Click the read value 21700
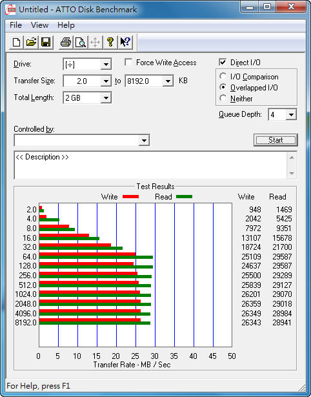The height and width of the screenshot is (397, 311). (282, 247)
